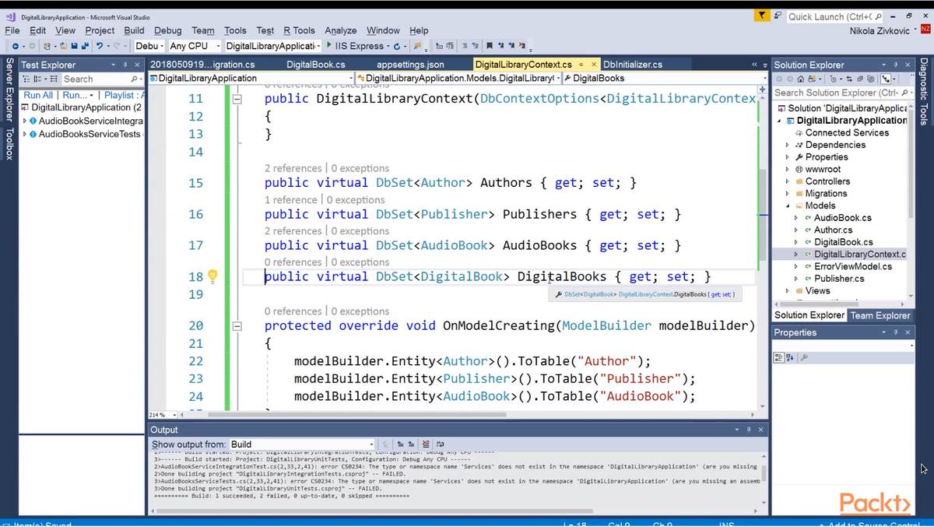
Task: Open the Toolbox side tab
Action: pyautogui.click(x=9, y=145)
